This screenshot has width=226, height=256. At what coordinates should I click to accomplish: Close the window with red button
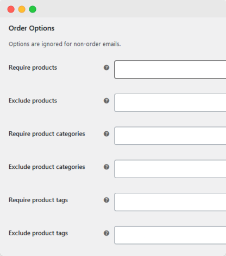pos(11,9)
